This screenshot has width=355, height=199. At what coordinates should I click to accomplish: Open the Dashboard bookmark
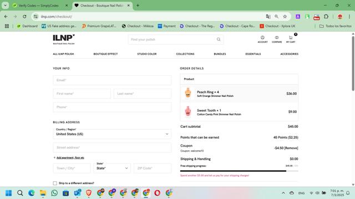(x=27, y=26)
